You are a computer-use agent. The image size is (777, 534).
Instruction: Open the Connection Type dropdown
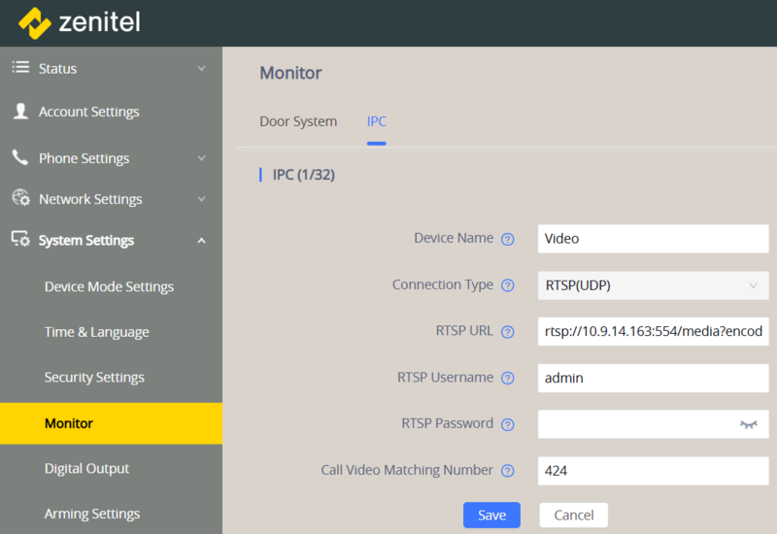coord(653,285)
